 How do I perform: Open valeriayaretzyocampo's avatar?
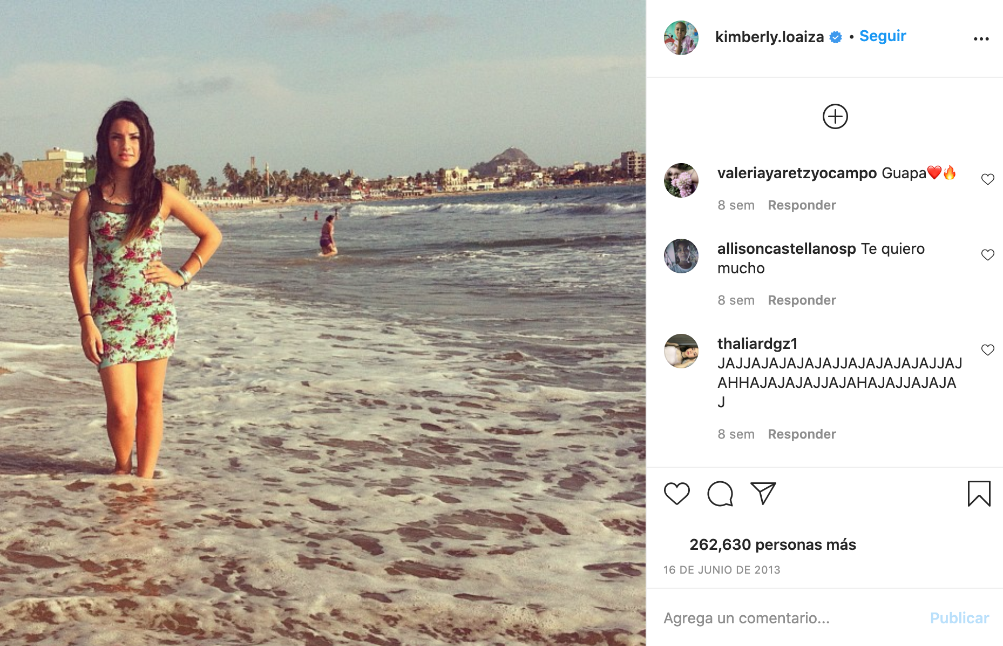(x=681, y=180)
